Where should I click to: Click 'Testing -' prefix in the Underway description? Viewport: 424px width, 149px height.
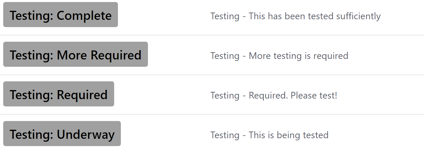[229, 135]
